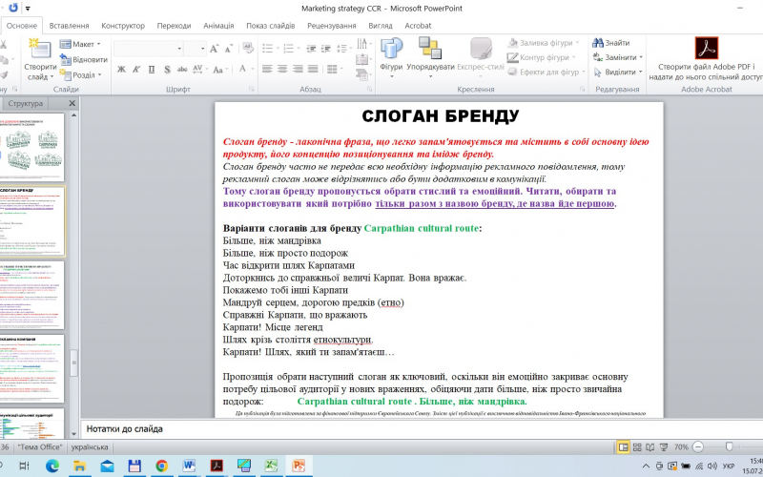Switch to Анімація tab
763x477 pixels.
[218, 26]
